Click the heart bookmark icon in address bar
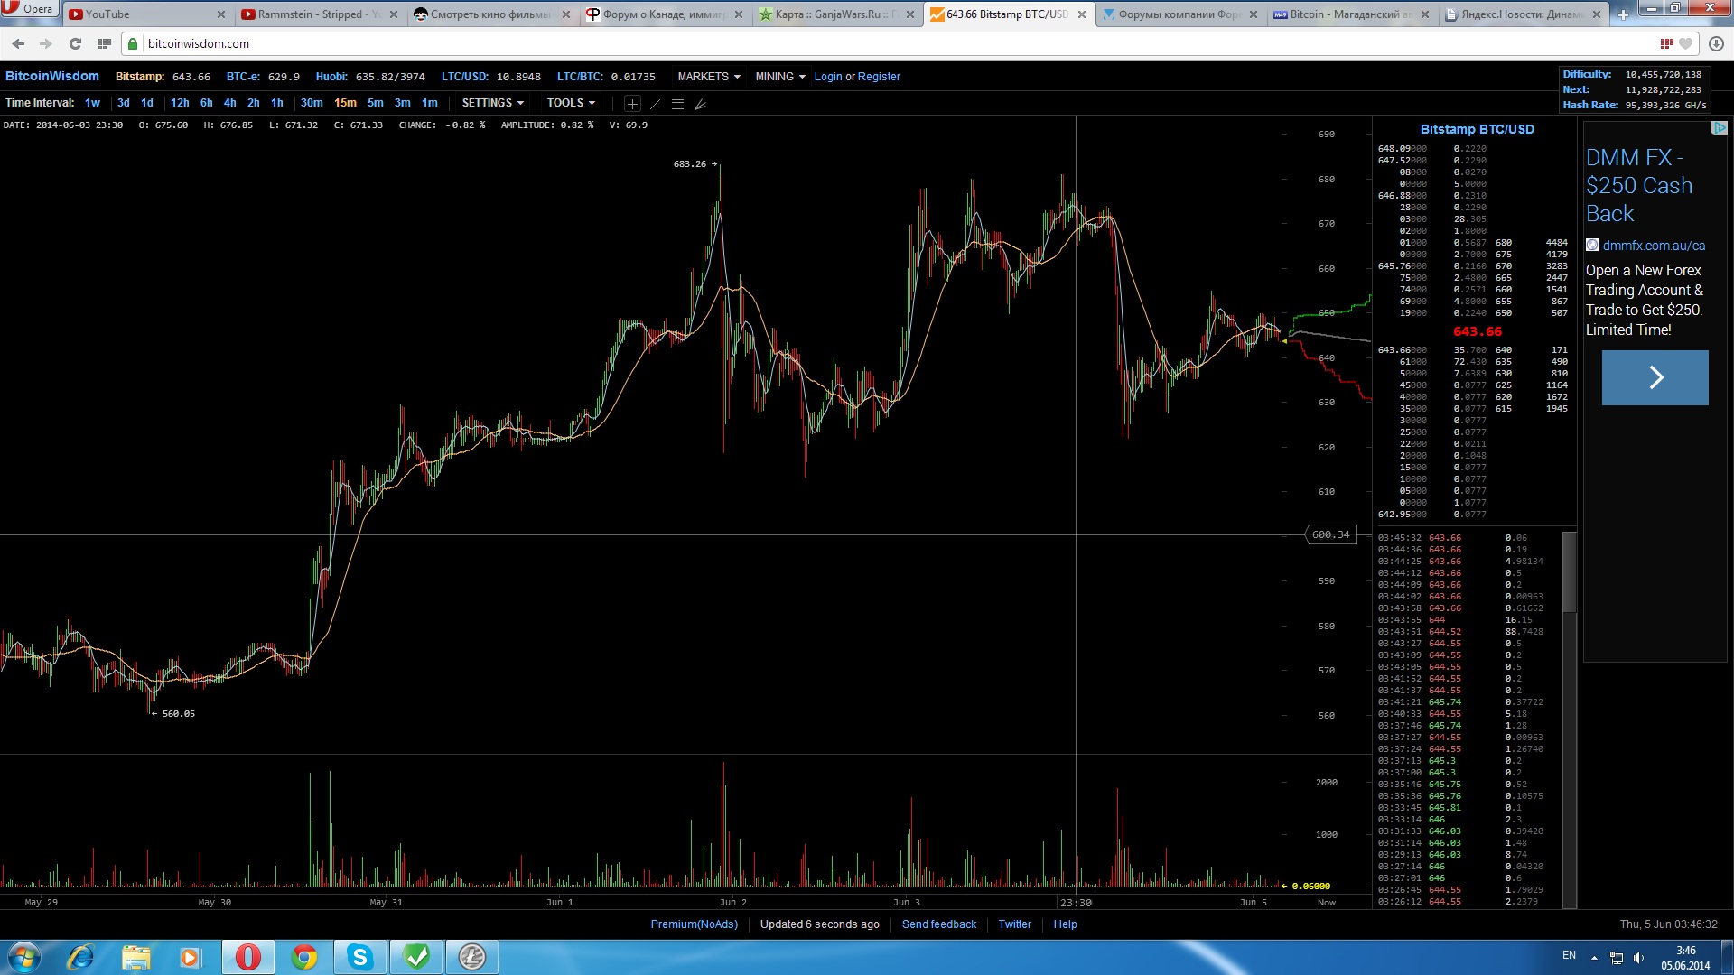Screen dimensions: 1734x975 click(1685, 43)
